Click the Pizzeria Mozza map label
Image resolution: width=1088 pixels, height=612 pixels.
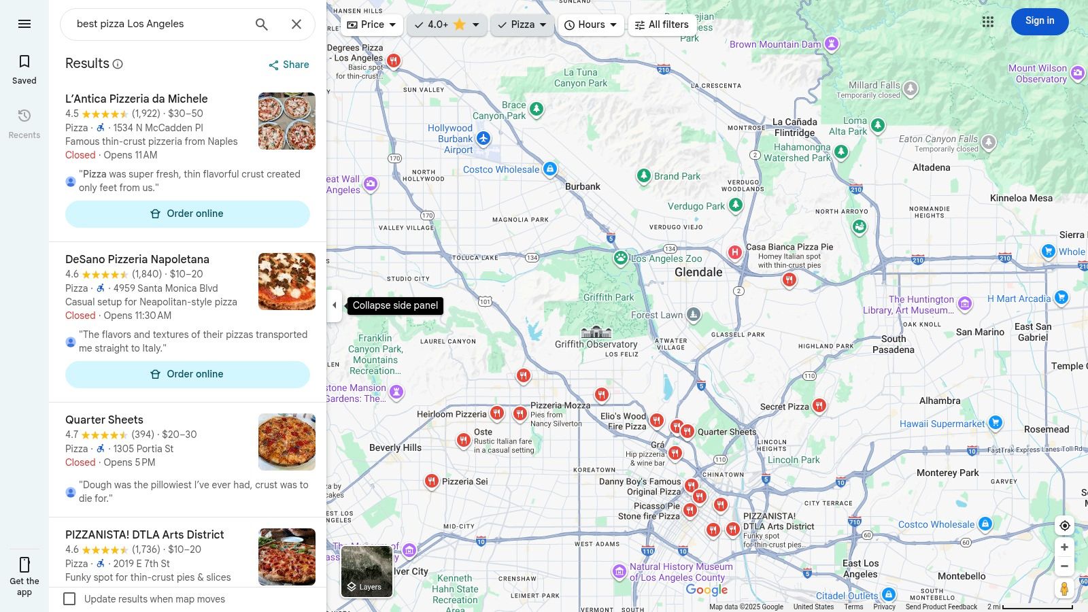coord(560,405)
